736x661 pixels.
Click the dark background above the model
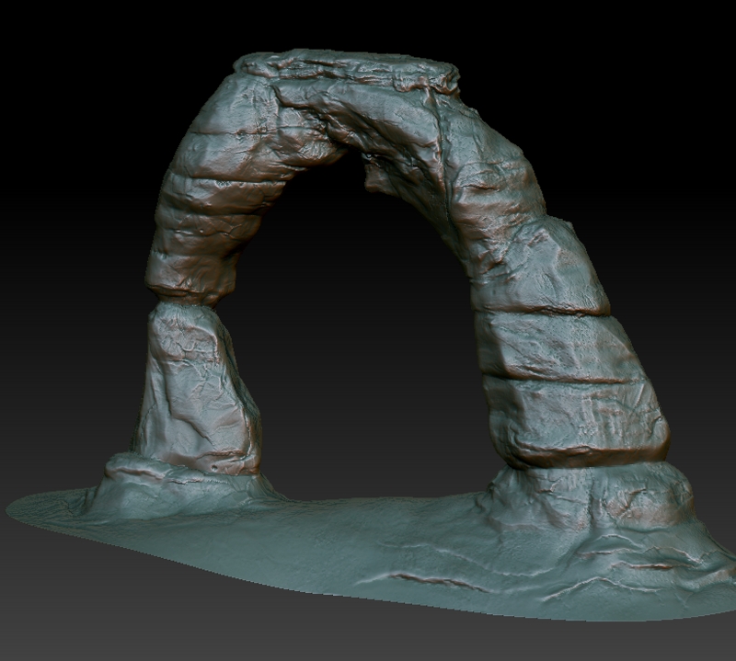click(368, 23)
